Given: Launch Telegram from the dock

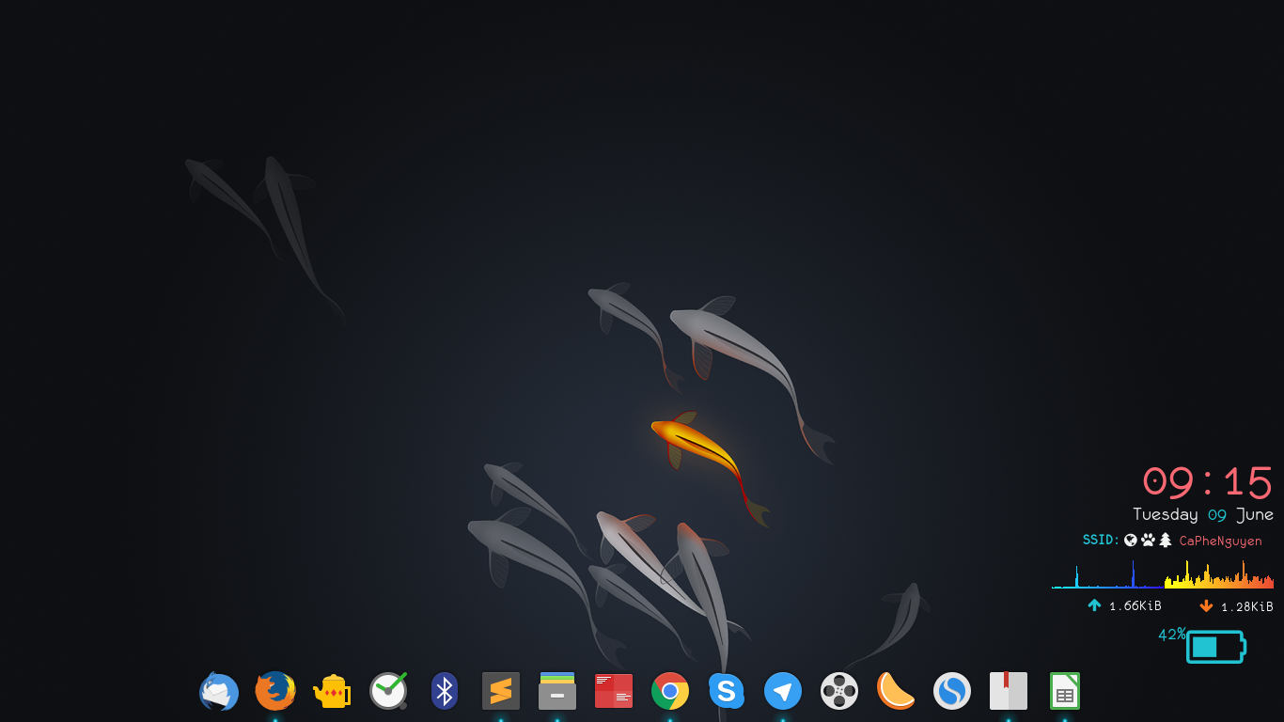Looking at the screenshot, I should point(783,691).
